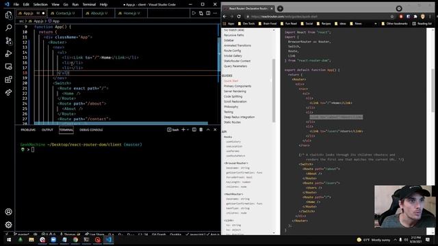Screen dimensions: 438x246
Task: Open the File menu
Action: (16, 5)
